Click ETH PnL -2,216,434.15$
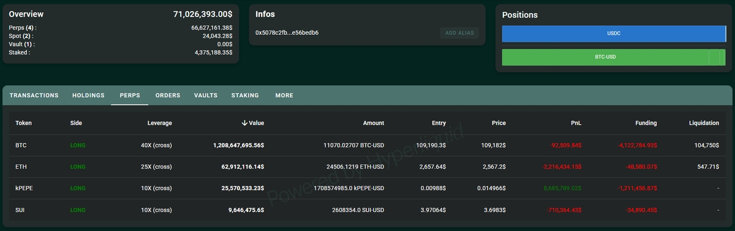This screenshot has height=231, width=735. [562, 167]
